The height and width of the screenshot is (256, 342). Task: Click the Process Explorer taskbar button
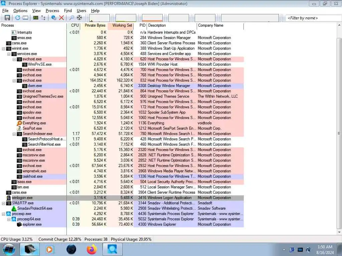112,249
